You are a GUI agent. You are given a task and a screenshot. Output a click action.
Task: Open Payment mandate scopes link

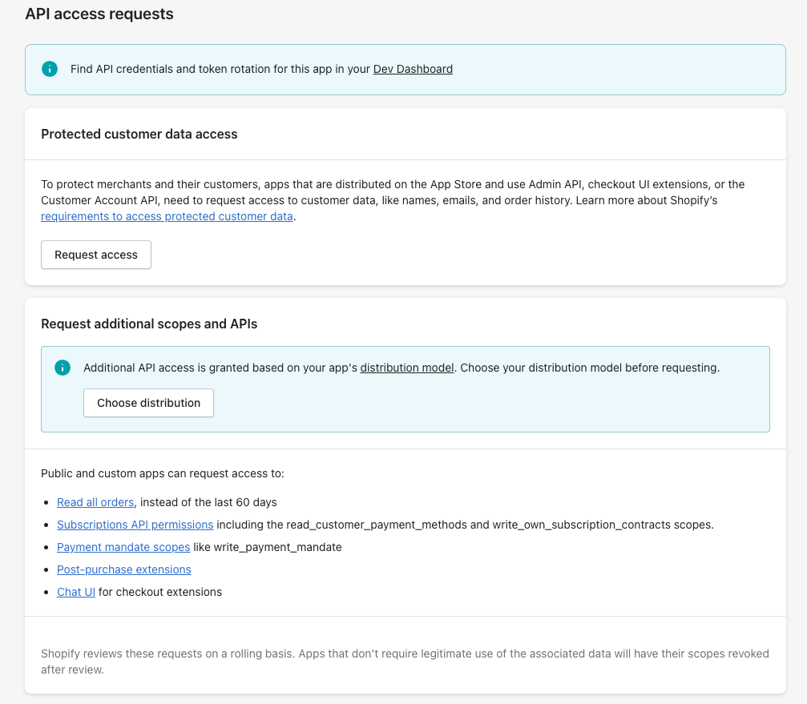pyautogui.click(x=123, y=547)
